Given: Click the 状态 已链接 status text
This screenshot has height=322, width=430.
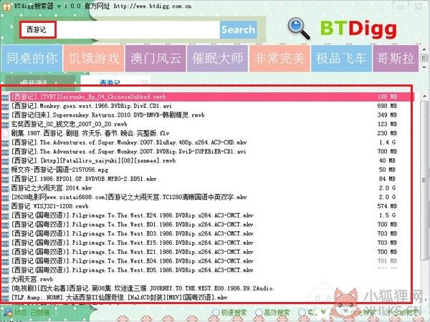Looking at the screenshot, I should pyautogui.click(x=32, y=312).
